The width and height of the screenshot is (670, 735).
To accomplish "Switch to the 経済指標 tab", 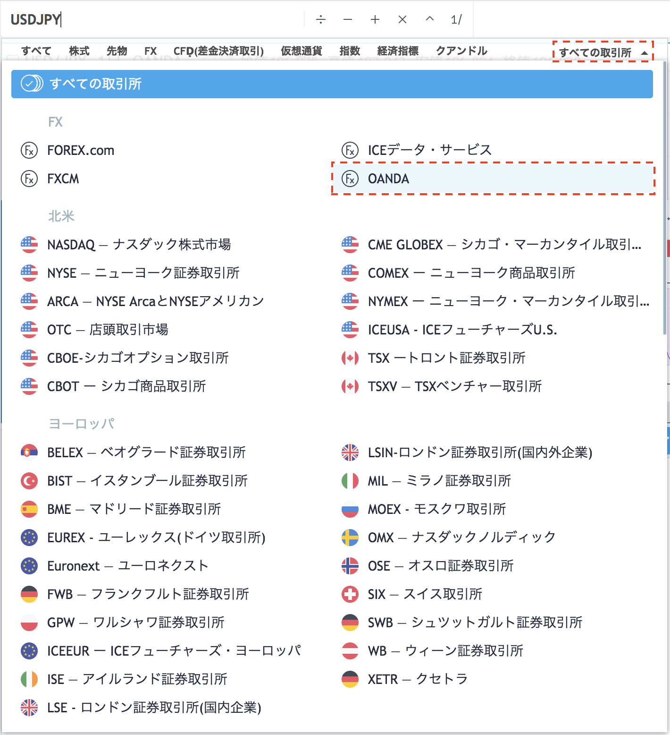I will (398, 51).
